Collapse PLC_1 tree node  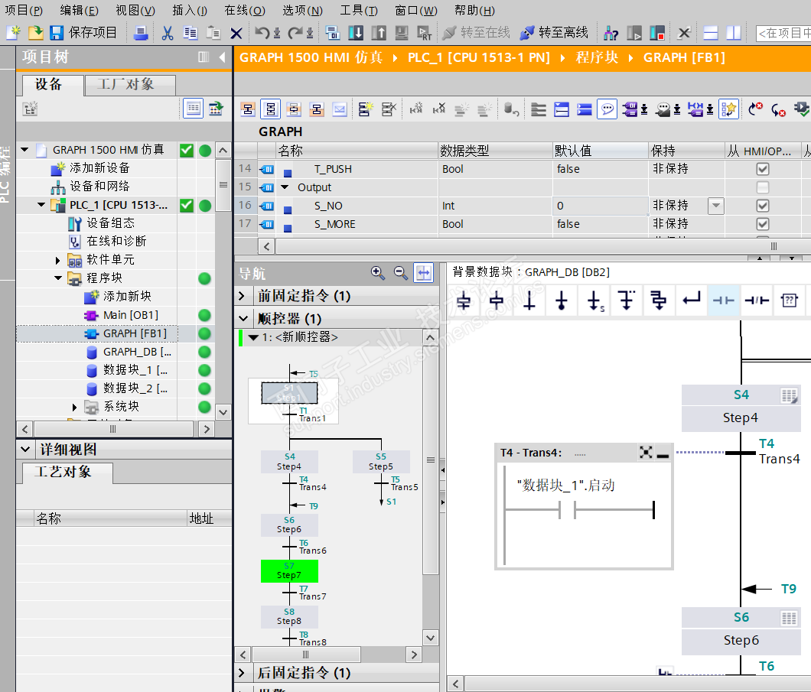tap(41, 205)
